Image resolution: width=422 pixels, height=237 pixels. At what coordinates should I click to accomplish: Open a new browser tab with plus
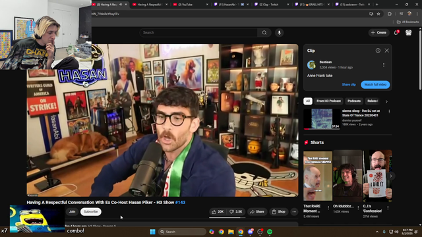click(x=377, y=5)
